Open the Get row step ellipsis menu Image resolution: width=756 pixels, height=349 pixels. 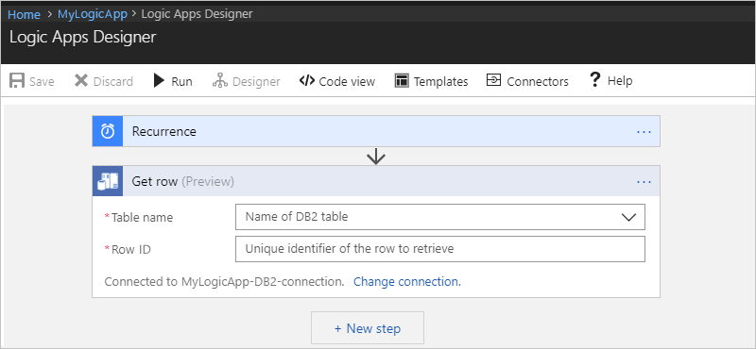[x=644, y=181]
